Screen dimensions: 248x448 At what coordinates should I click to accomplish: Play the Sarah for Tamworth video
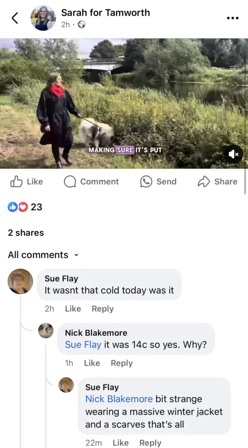click(124, 103)
